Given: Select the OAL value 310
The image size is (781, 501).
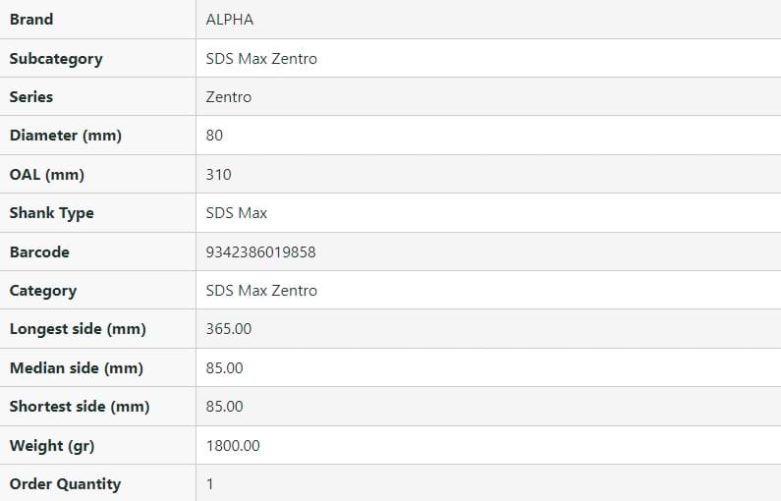Looking at the screenshot, I should click(x=219, y=175).
